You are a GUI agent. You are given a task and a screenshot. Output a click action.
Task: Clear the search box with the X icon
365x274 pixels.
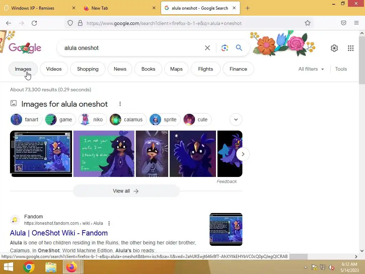pyautogui.click(x=207, y=48)
